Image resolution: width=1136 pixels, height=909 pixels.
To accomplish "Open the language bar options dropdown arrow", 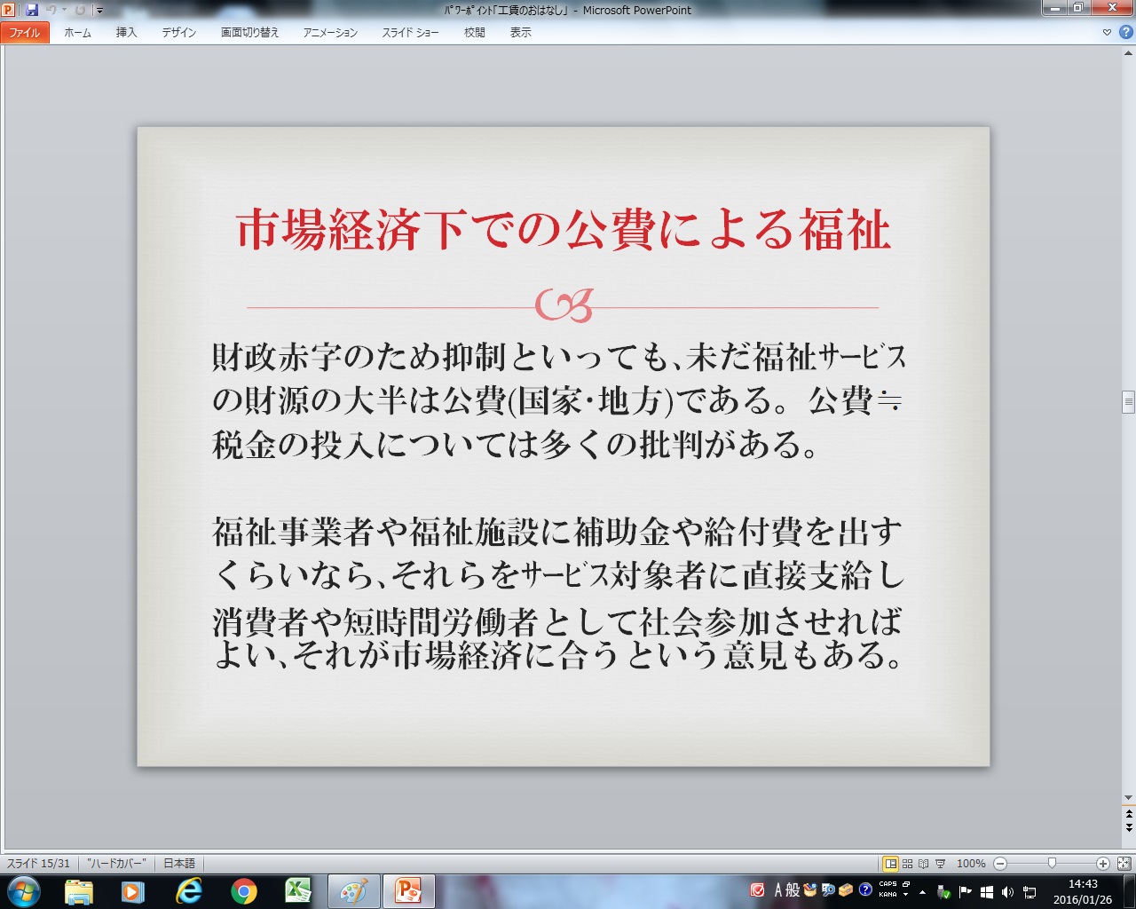I will click(906, 895).
